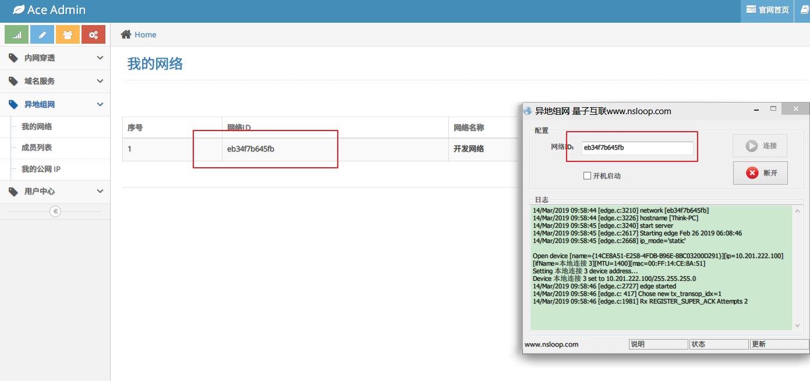Click the 网络ID input field
The height and width of the screenshot is (381, 810).
coord(637,147)
